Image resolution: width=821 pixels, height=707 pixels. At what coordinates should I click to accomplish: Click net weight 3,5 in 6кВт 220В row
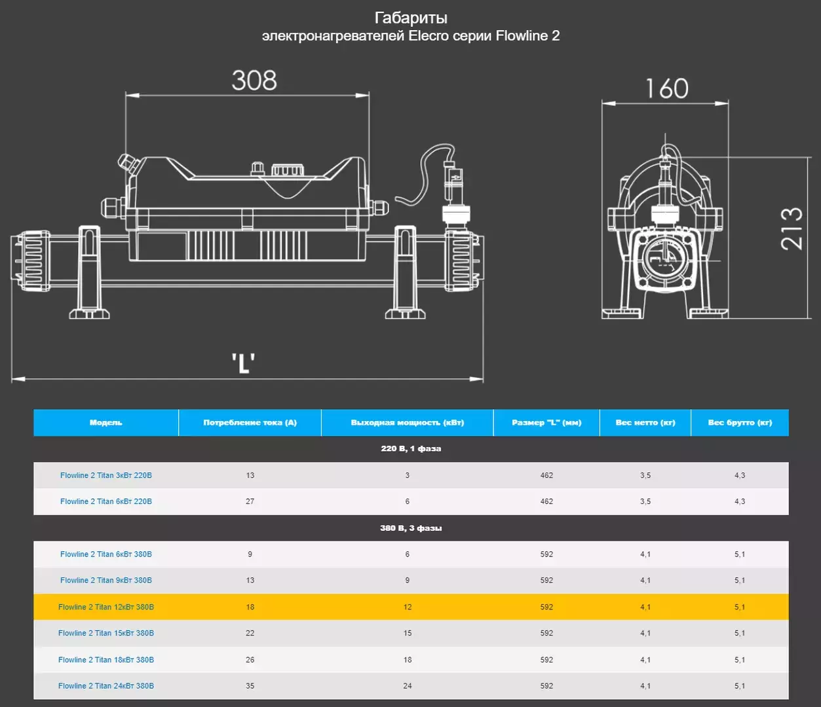645,501
